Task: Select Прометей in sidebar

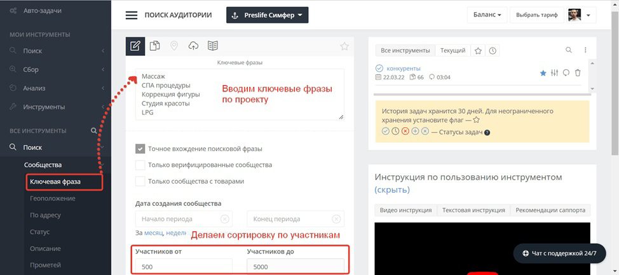Action: tap(45, 265)
